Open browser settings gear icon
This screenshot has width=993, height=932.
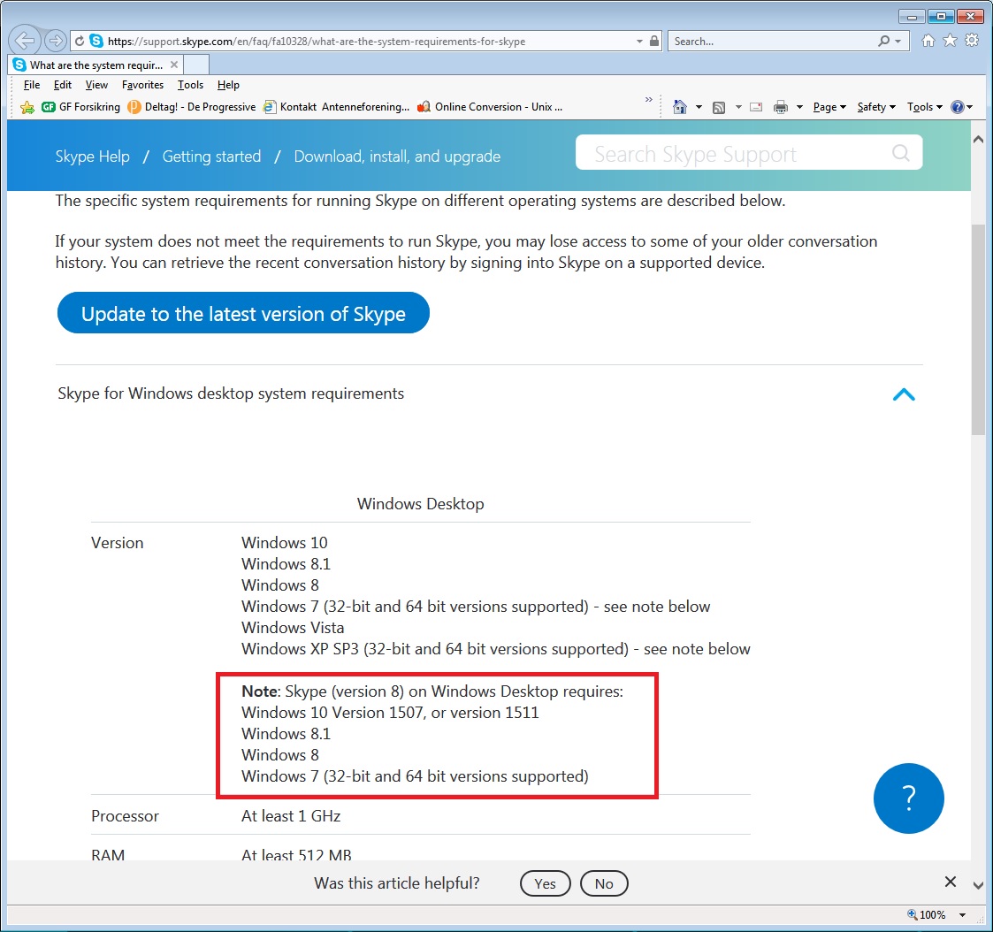[x=972, y=41]
